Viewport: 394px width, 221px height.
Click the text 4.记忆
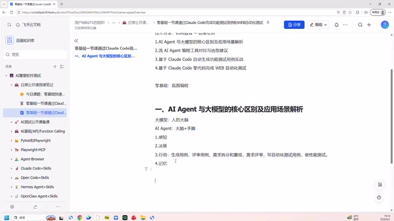click(x=161, y=163)
